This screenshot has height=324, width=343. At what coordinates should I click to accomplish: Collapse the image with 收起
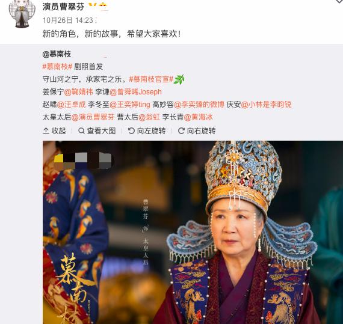54,131
